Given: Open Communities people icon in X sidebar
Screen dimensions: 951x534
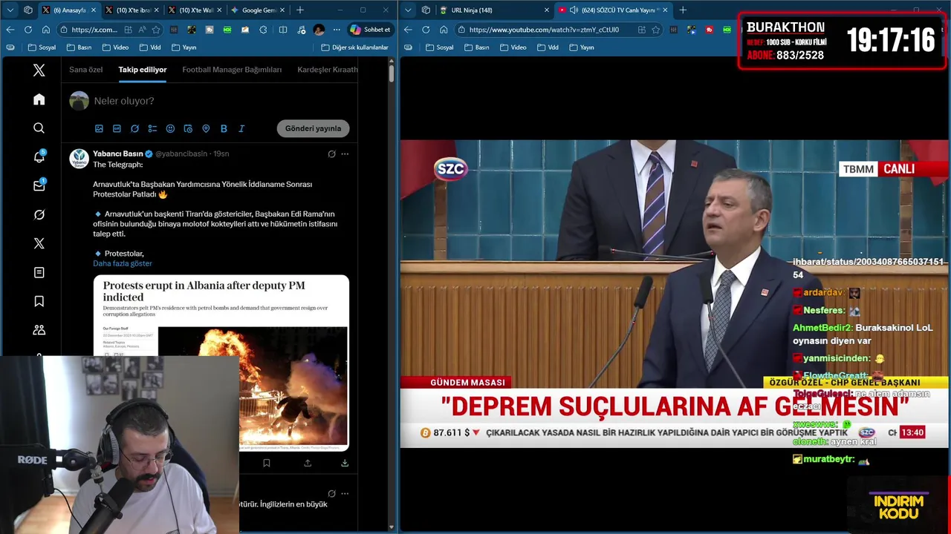Looking at the screenshot, I should [x=39, y=330].
